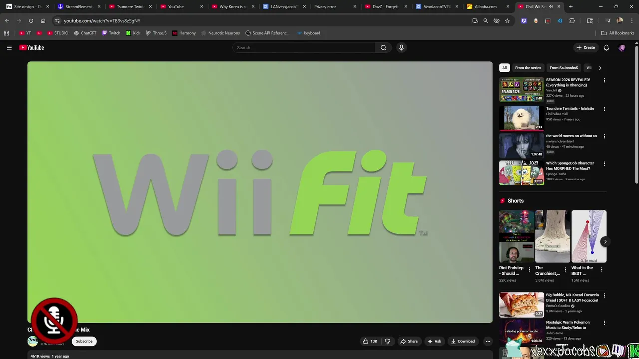Viewport: 639px width, 359px height.
Task: Open SEASON 2026 REVEALED thumbnail
Action: coord(521,89)
